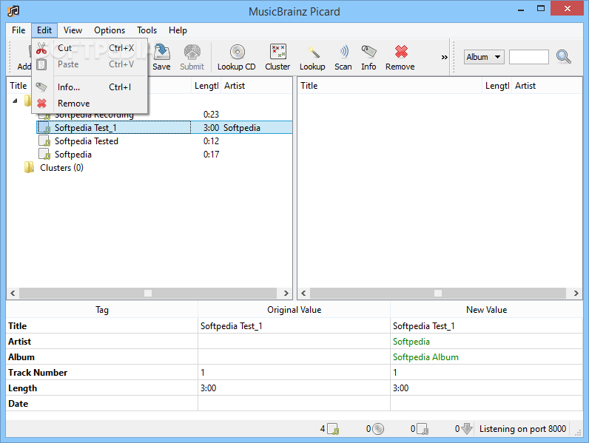
Task: Click the Original Value column header
Action: click(294, 310)
